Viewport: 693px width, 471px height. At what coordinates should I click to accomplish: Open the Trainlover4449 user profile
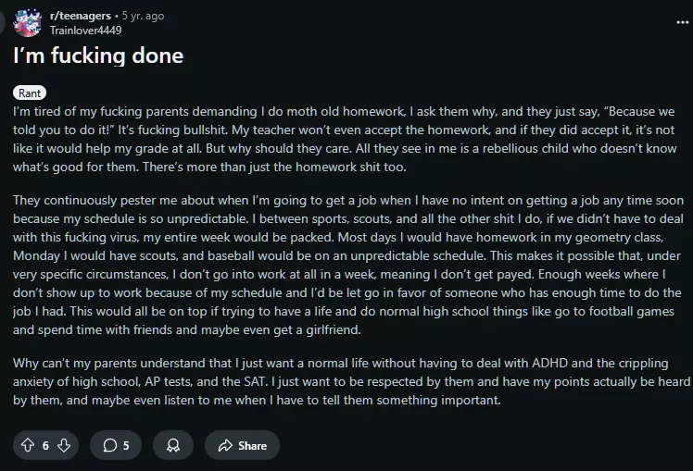pos(85,30)
